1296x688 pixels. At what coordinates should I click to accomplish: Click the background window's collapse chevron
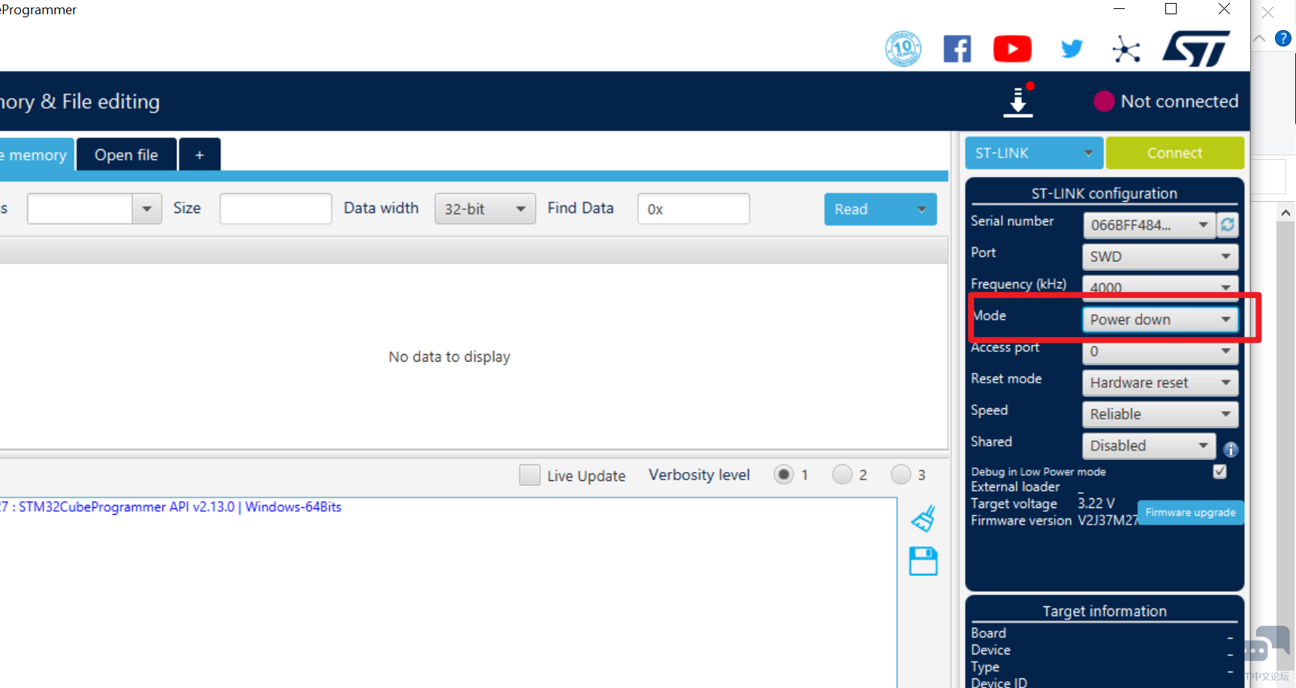point(1259,38)
